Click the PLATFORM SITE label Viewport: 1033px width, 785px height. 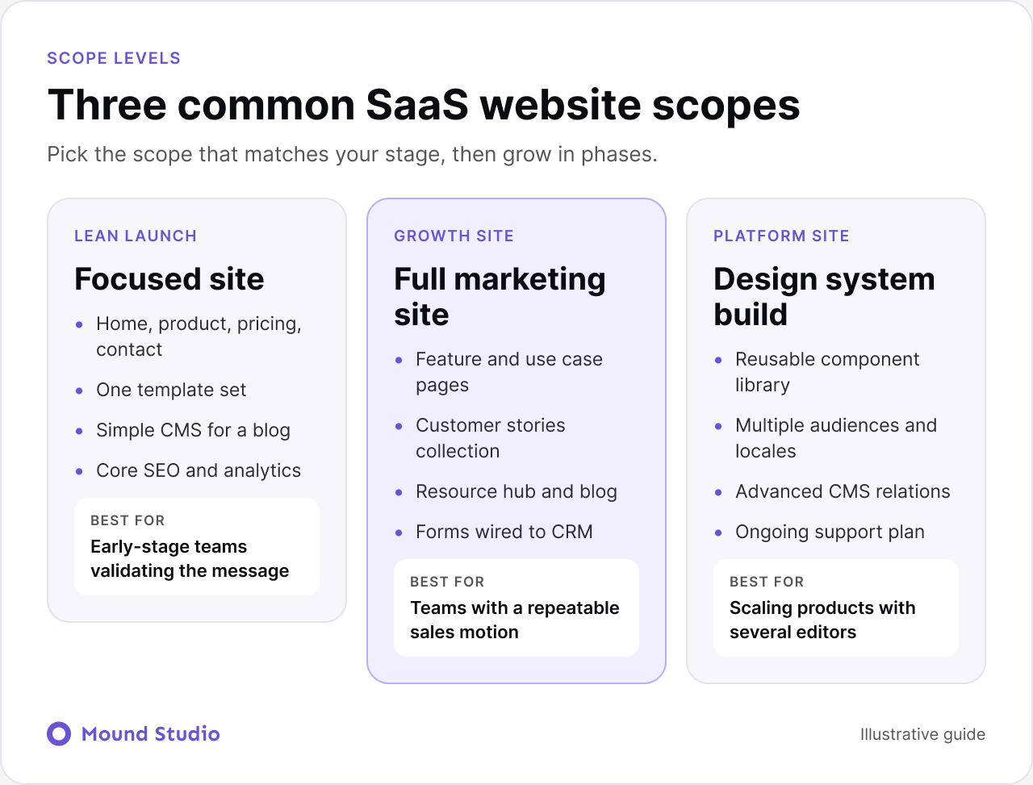781,236
